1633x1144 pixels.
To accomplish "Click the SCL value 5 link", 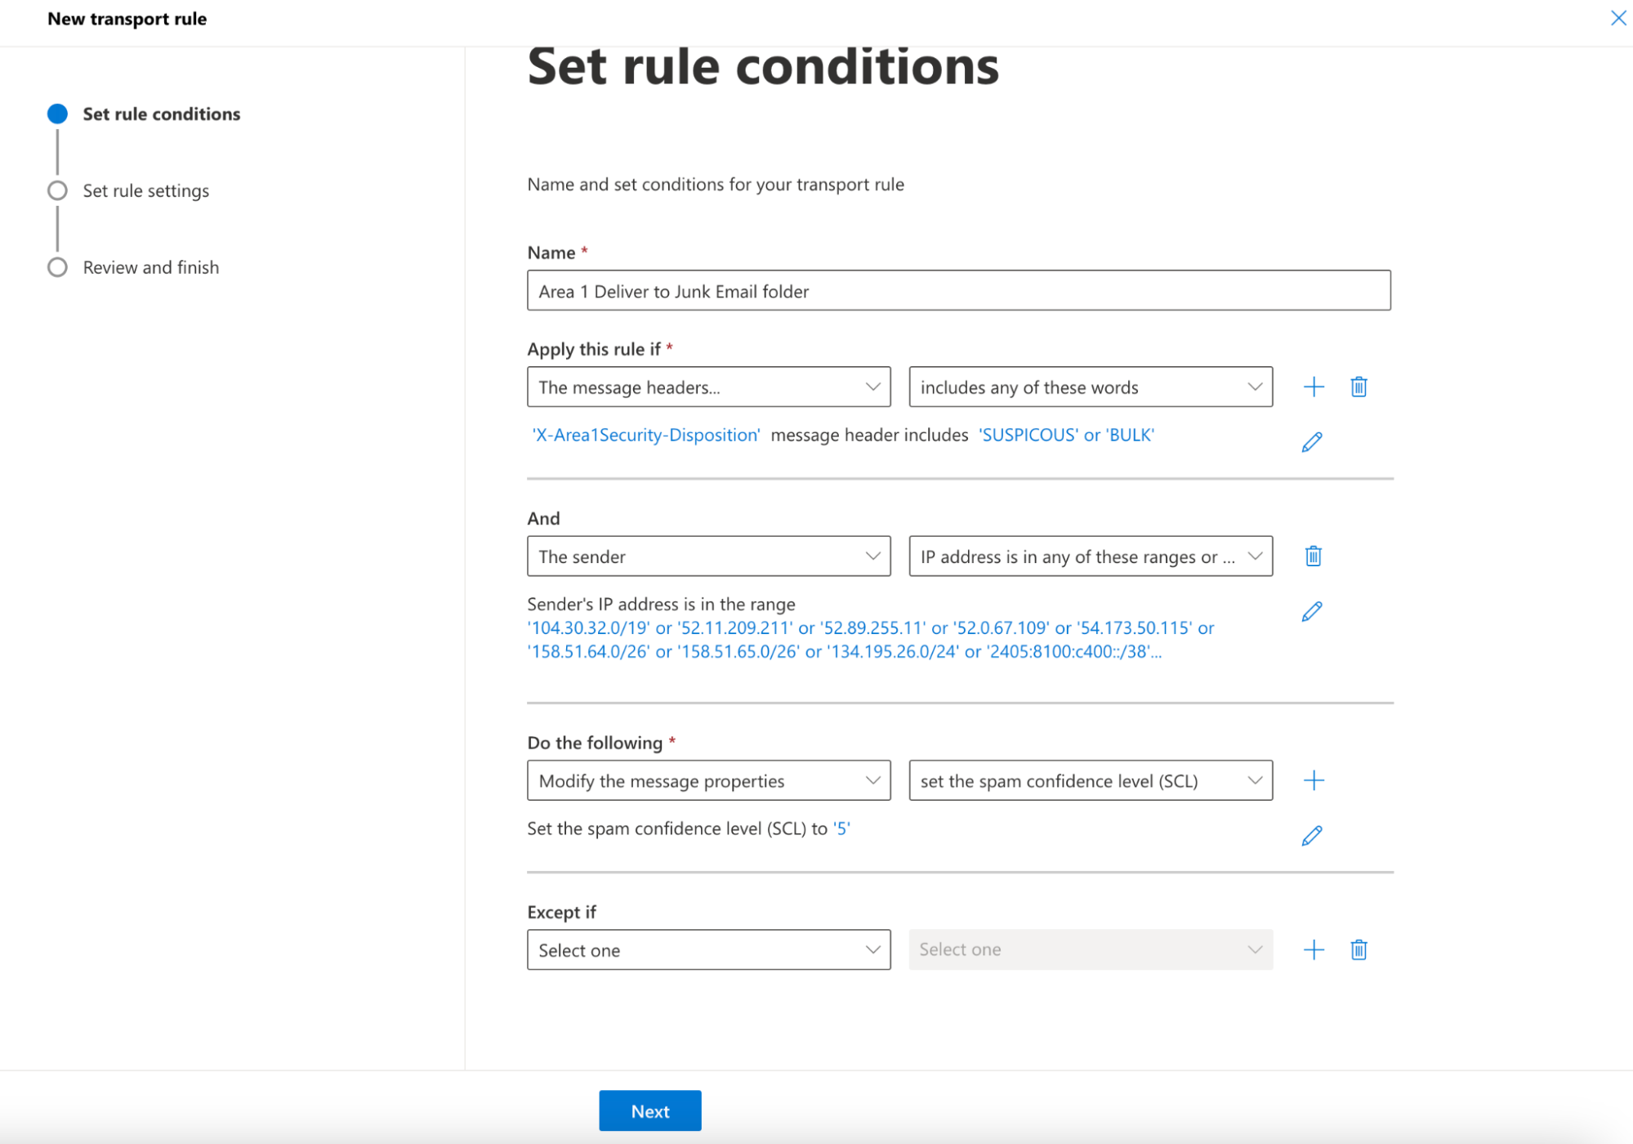I will point(842,828).
